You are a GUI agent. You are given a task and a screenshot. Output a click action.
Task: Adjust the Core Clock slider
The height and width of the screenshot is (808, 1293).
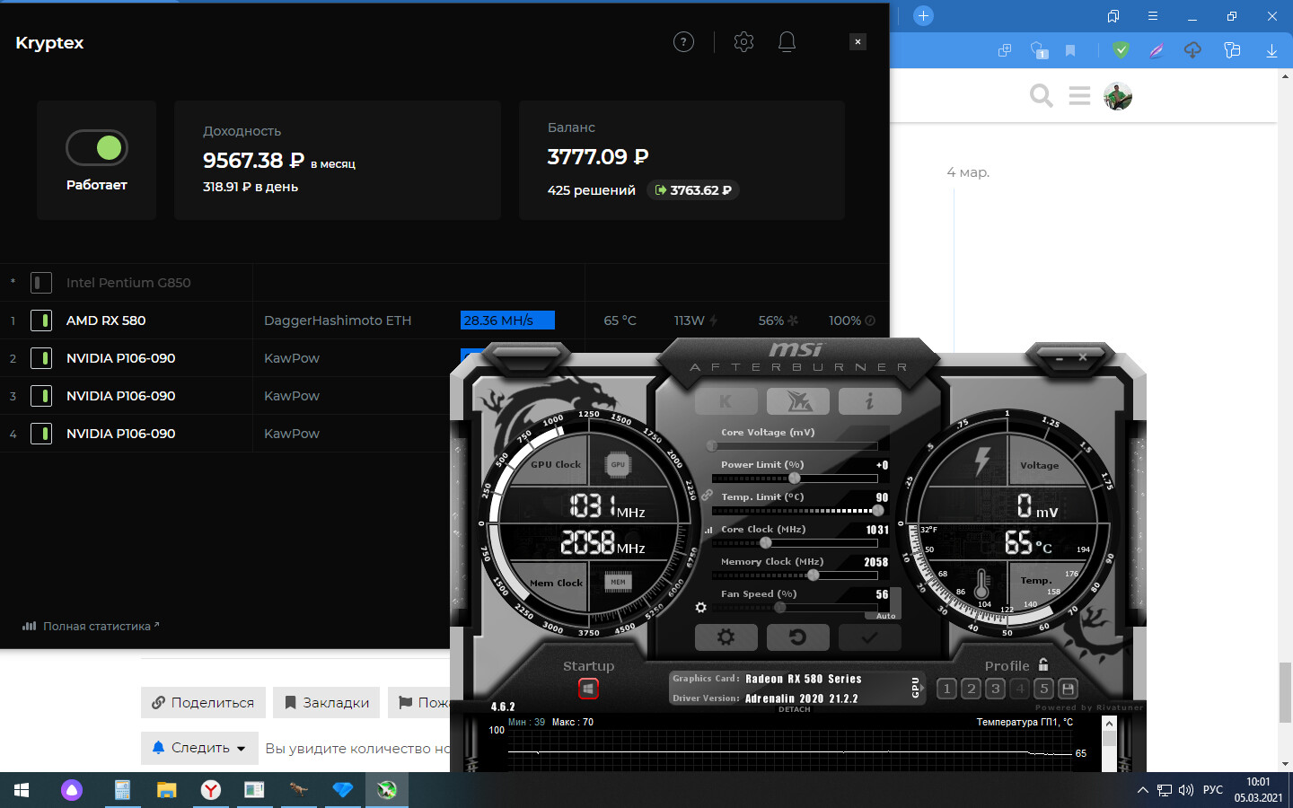point(795,542)
